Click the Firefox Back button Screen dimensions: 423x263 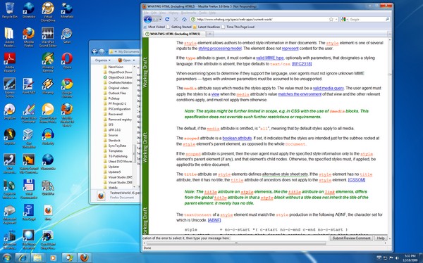(147, 20)
